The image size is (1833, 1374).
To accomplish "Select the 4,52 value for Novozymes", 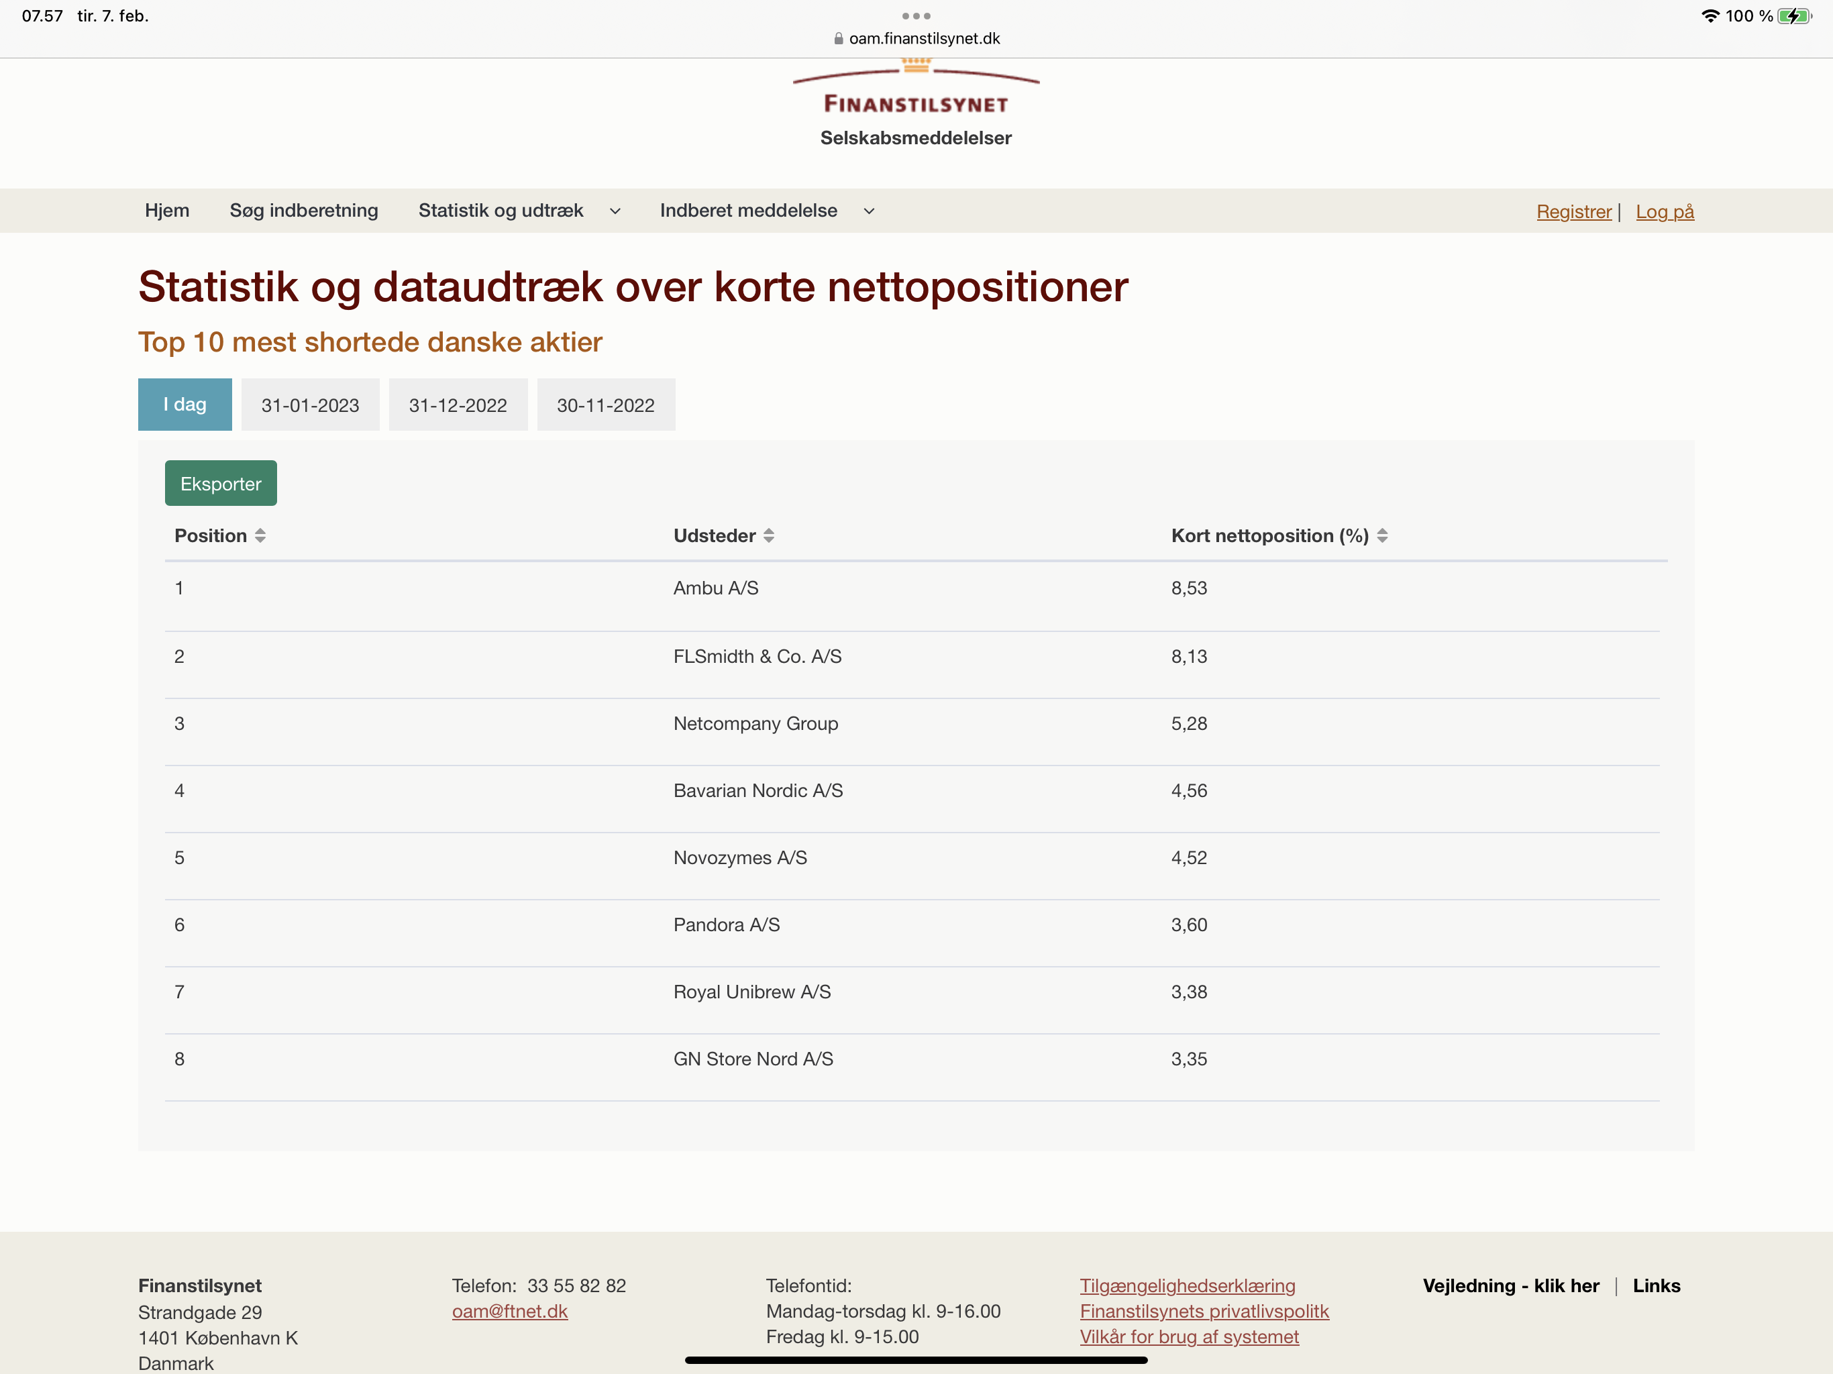I will pos(1189,857).
